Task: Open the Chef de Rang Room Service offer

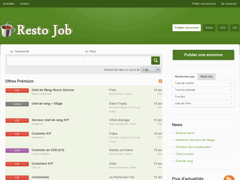Action: (x=52, y=90)
